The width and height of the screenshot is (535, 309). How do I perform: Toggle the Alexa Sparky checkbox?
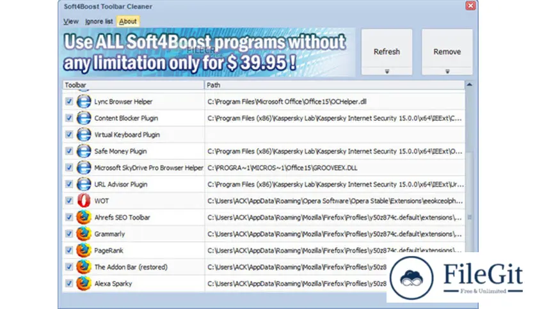(69, 283)
